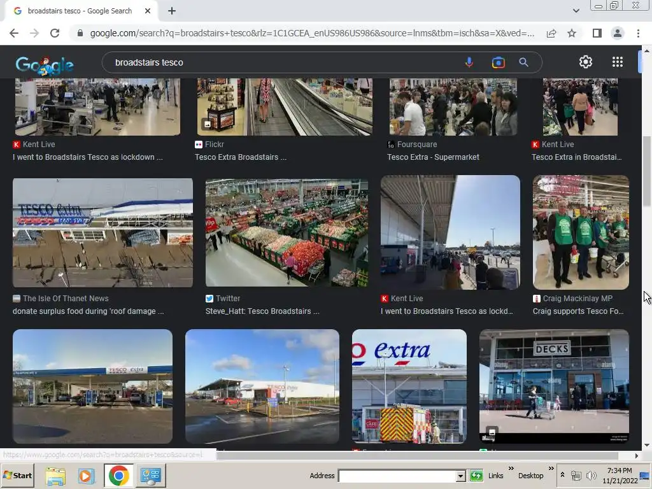Click the magnifier search button

[x=523, y=62]
